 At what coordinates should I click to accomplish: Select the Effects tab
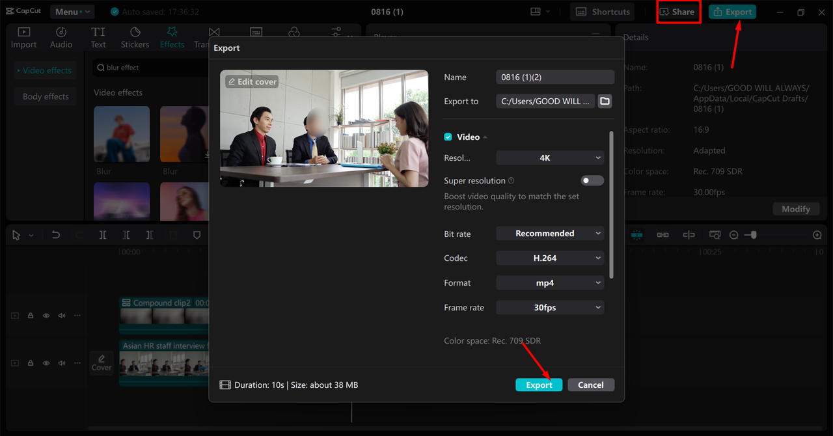click(172, 38)
